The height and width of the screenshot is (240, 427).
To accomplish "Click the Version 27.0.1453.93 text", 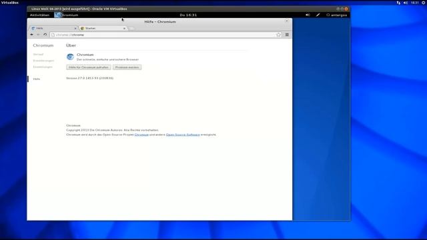I will click(x=89, y=78).
